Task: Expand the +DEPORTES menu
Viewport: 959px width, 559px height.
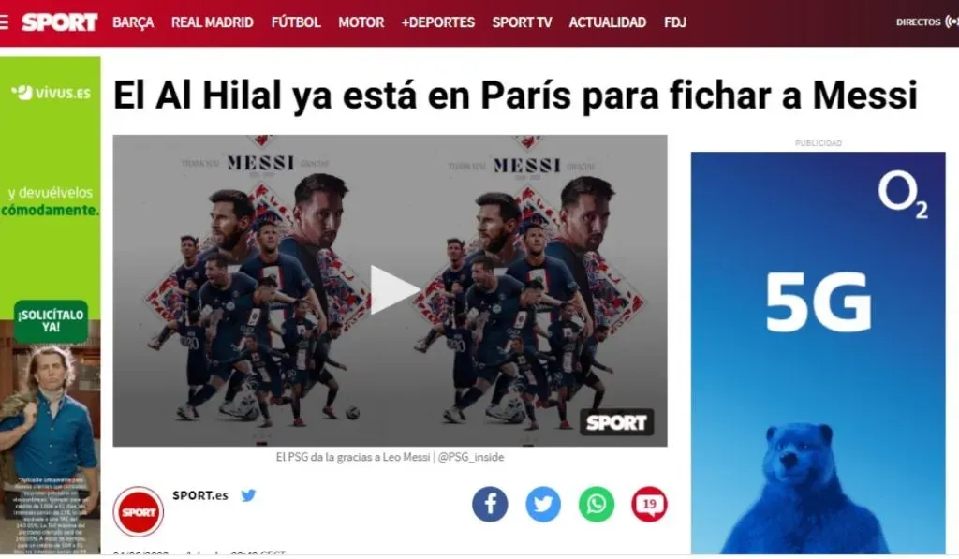Action: [438, 22]
